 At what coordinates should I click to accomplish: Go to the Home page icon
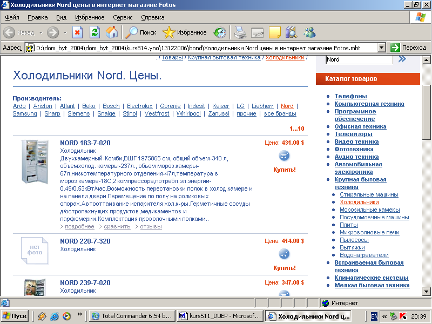coord(112,32)
